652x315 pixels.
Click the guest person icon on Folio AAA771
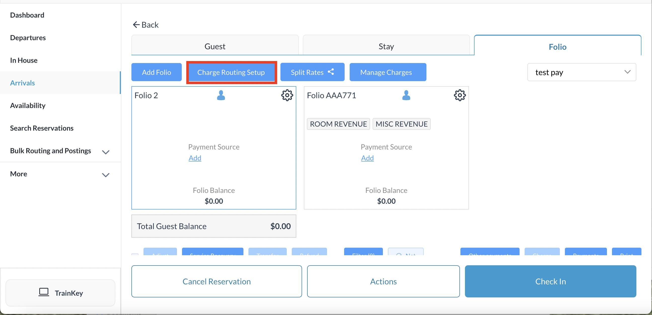pyautogui.click(x=406, y=95)
